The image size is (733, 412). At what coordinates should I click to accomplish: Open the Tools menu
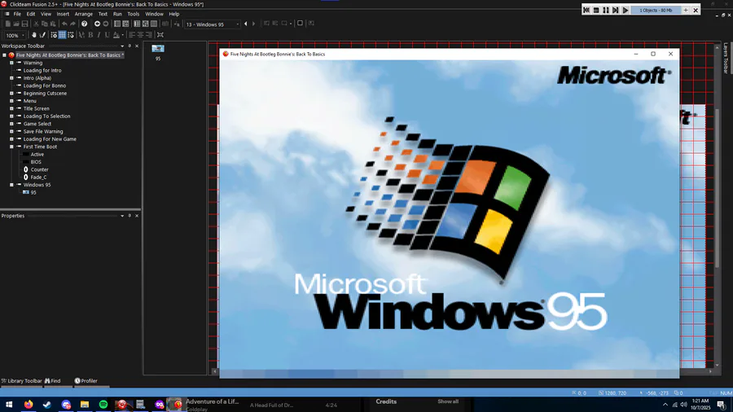tap(134, 14)
